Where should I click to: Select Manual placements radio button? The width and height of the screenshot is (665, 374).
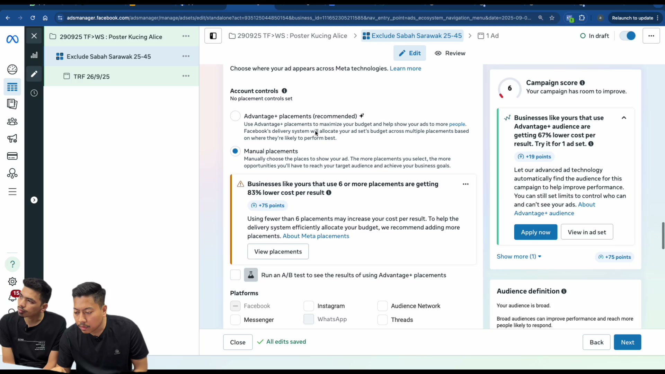pyautogui.click(x=235, y=151)
